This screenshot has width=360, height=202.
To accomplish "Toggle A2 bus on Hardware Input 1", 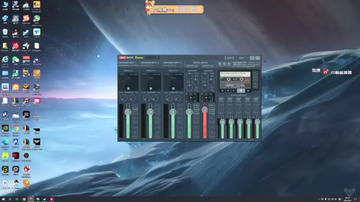I will coord(135,110).
